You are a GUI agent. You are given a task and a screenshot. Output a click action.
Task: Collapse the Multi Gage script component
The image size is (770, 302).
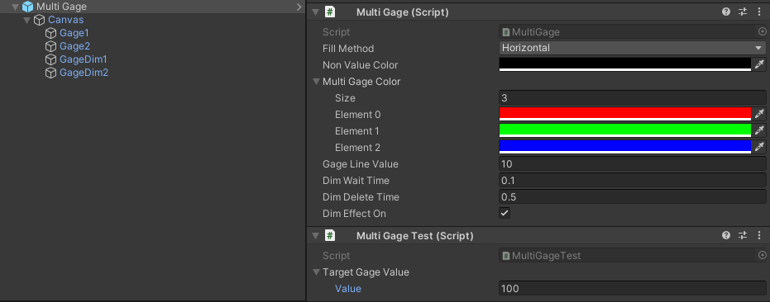(x=315, y=12)
